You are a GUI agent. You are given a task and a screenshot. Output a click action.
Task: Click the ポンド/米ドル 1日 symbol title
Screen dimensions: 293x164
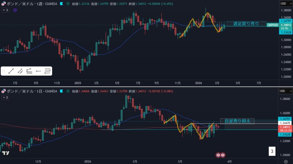click(x=31, y=91)
